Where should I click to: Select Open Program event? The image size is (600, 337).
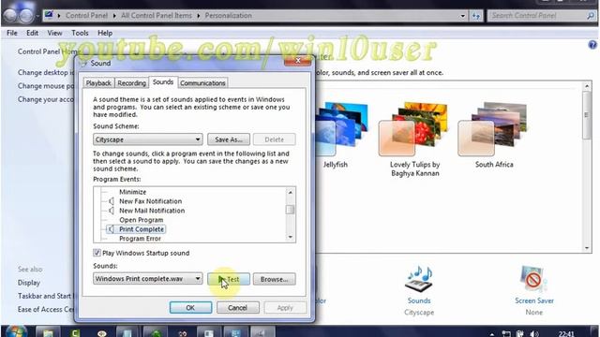[x=142, y=220]
